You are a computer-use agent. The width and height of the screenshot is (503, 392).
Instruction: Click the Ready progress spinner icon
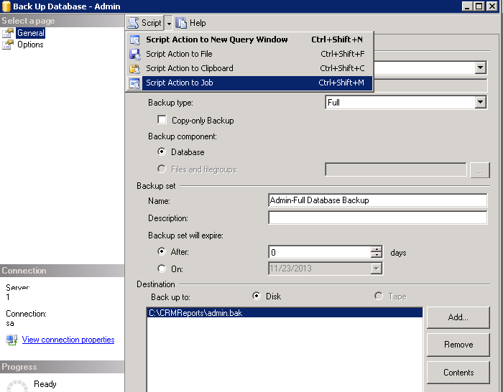click(17, 386)
